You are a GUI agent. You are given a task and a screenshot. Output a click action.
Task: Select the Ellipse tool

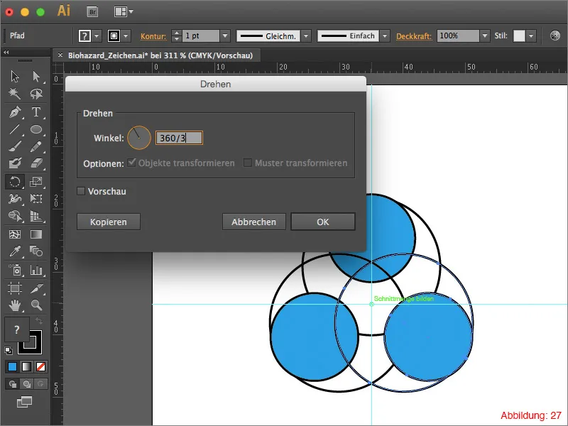[x=36, y=129]
